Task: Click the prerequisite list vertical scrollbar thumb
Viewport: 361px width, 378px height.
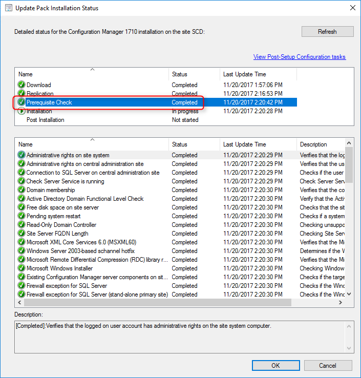Action: (x=349, y=165)
